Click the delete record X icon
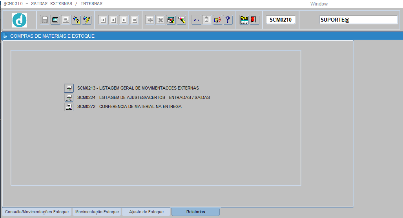The height and width of the screenshot is (218, 403). pyautogui.click(x=160, y=20)
